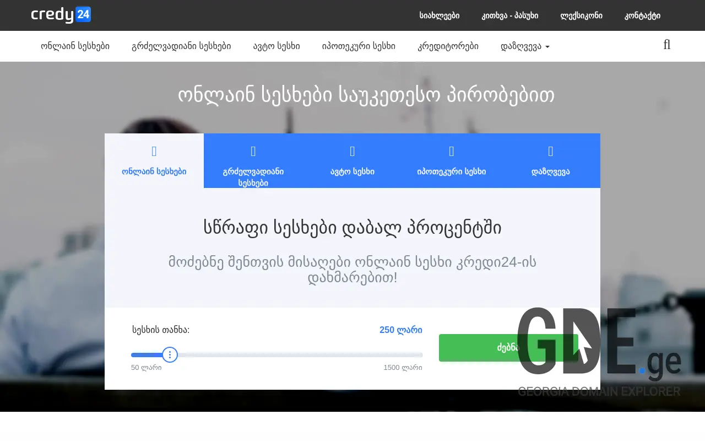The width and height of the screenshot is (705, 441).
Task: Click the 250 ლარი amount text
Action: click(x=400, y=330)
